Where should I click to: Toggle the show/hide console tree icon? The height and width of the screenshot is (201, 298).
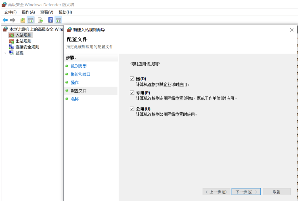point(30,20)
